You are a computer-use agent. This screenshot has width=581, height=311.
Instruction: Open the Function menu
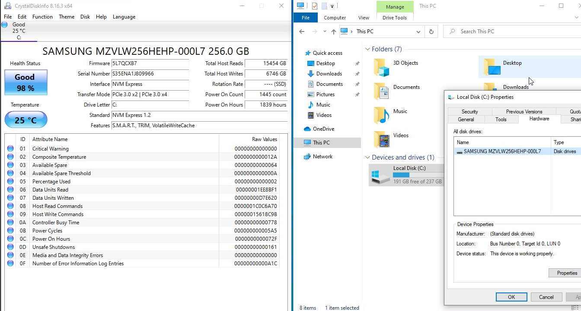42,17
